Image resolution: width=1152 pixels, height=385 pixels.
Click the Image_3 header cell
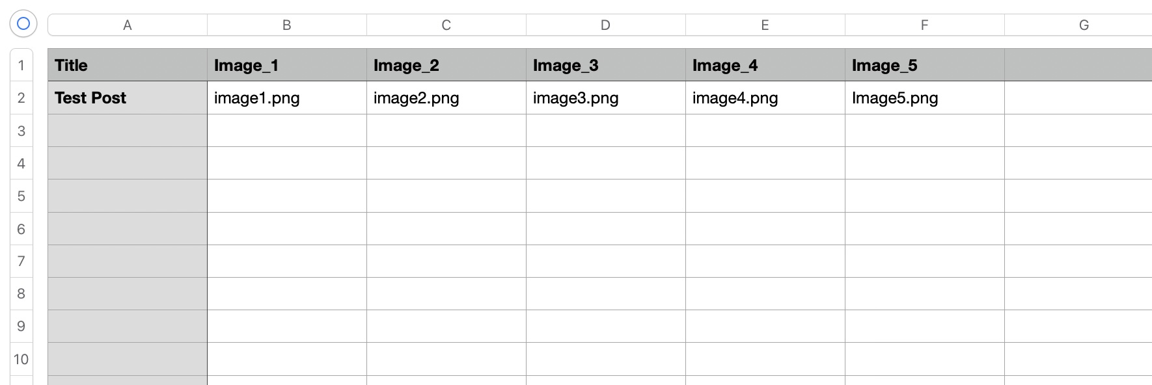click(x=605, y=65)
